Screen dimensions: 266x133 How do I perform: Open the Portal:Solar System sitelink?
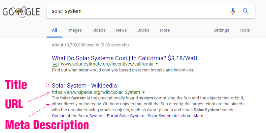point(125,116)
